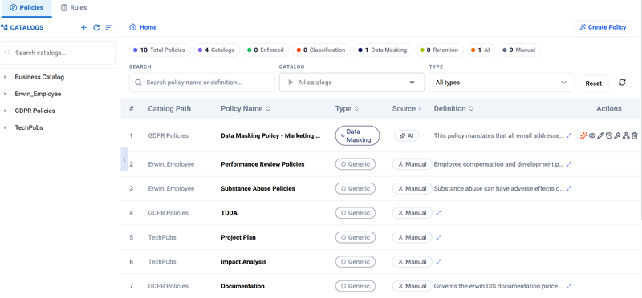
Task: Click the AI sparkle icon in the row 1 actions
Action: point(584,135)
